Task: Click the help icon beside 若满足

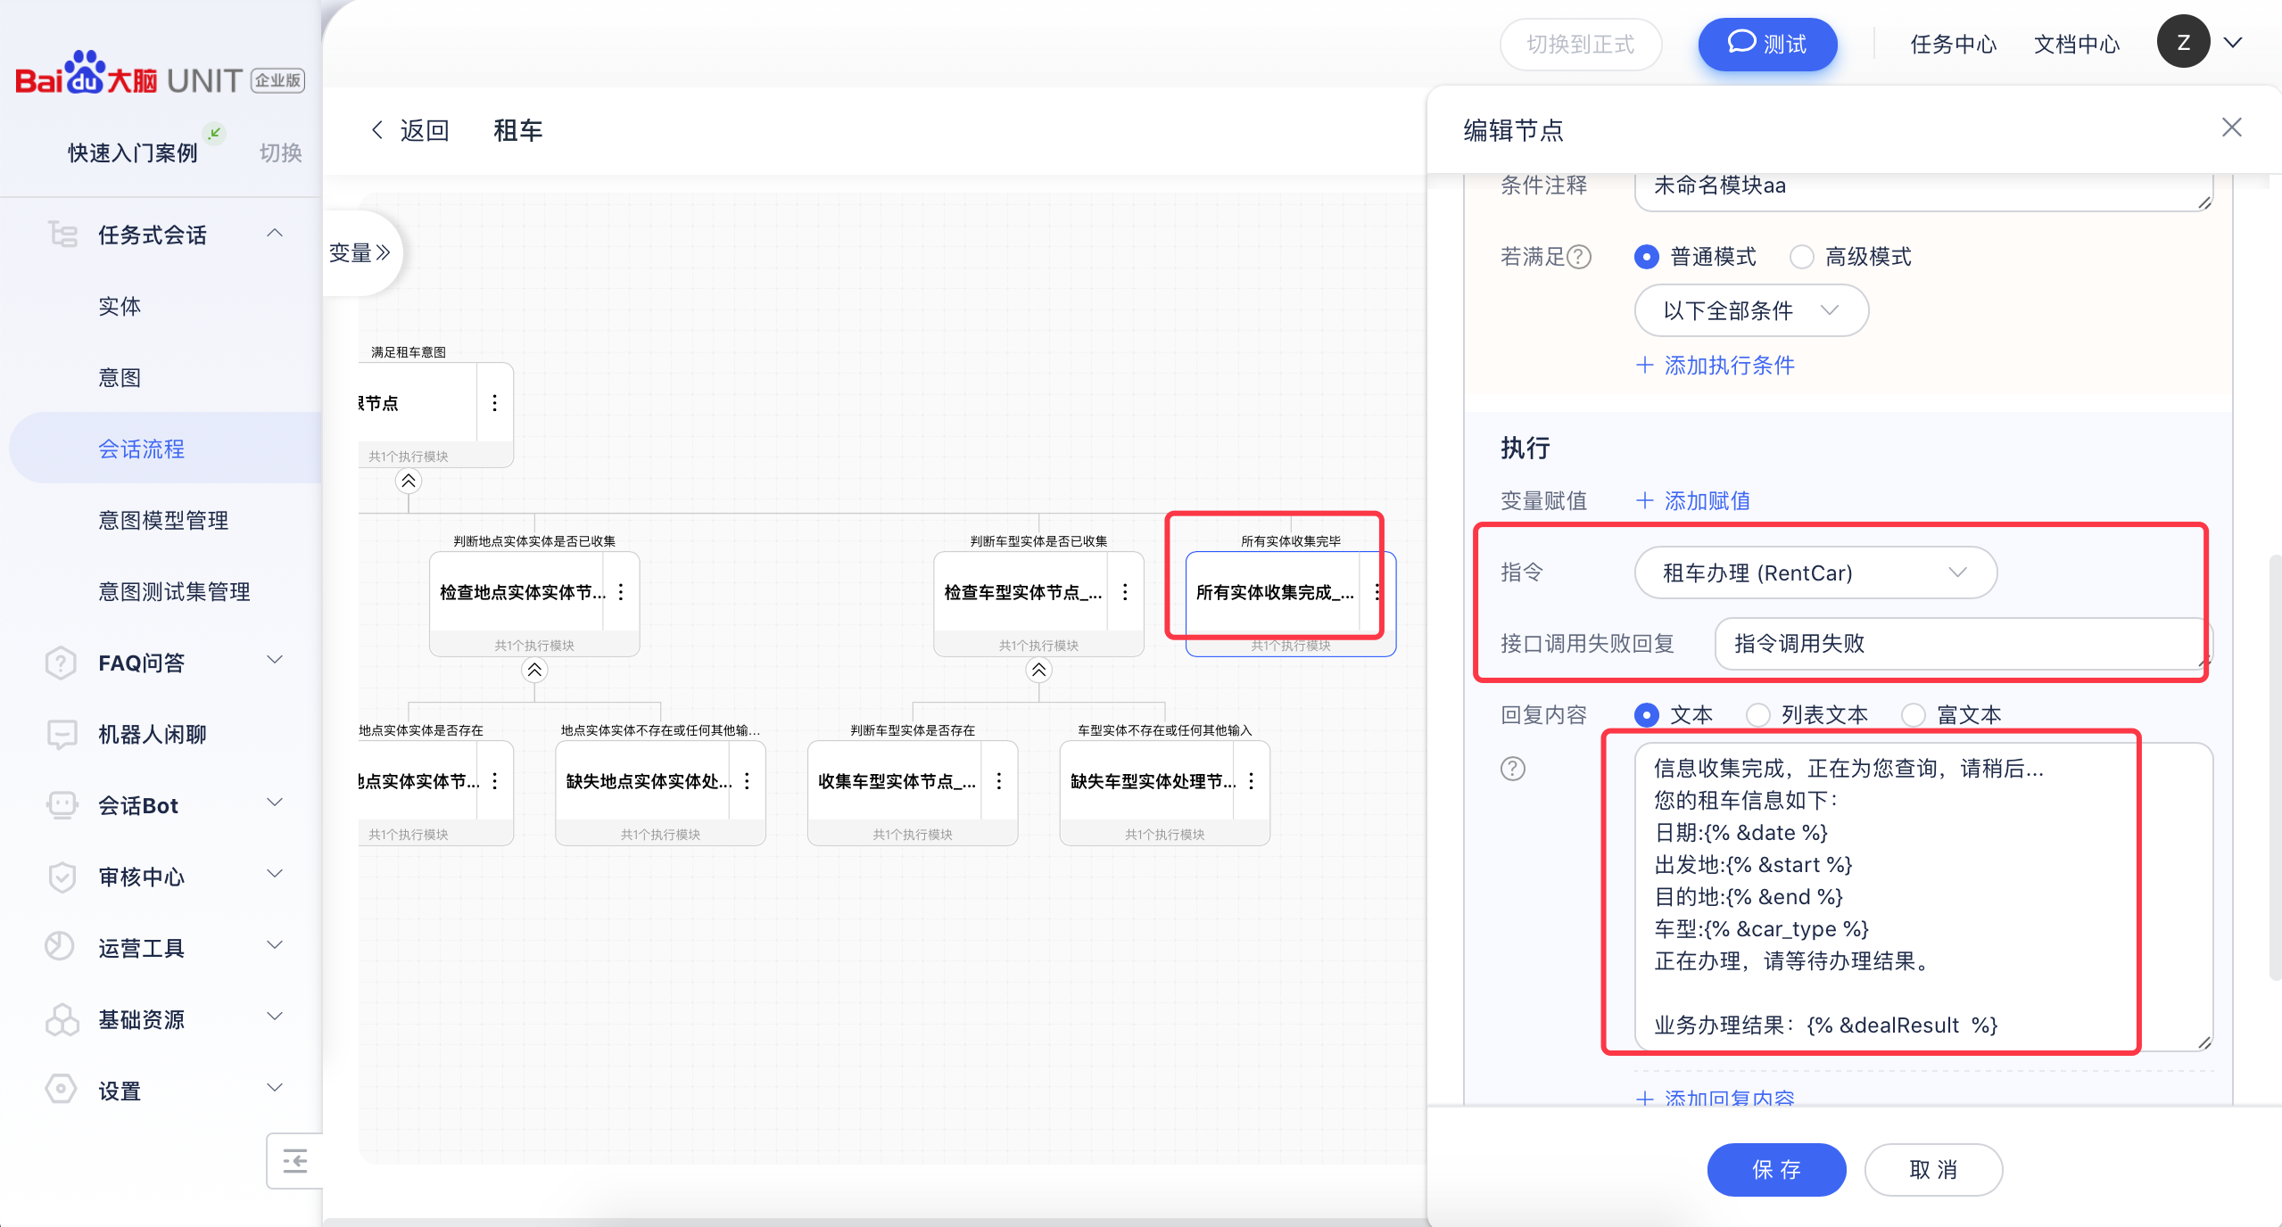Action: point(1579,257)
